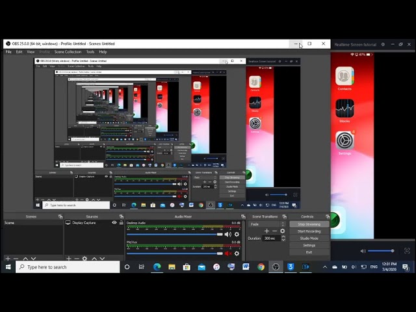Pop out the Sources dock
The height and width of the screenshot is (312, 416).
pos(122,216)
